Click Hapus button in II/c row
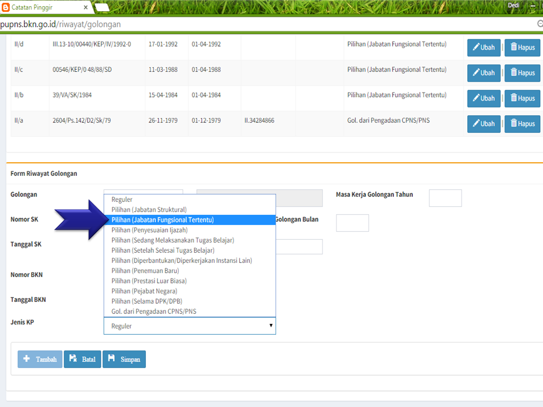This screenshot has width=543, height=407. point(522,73)
